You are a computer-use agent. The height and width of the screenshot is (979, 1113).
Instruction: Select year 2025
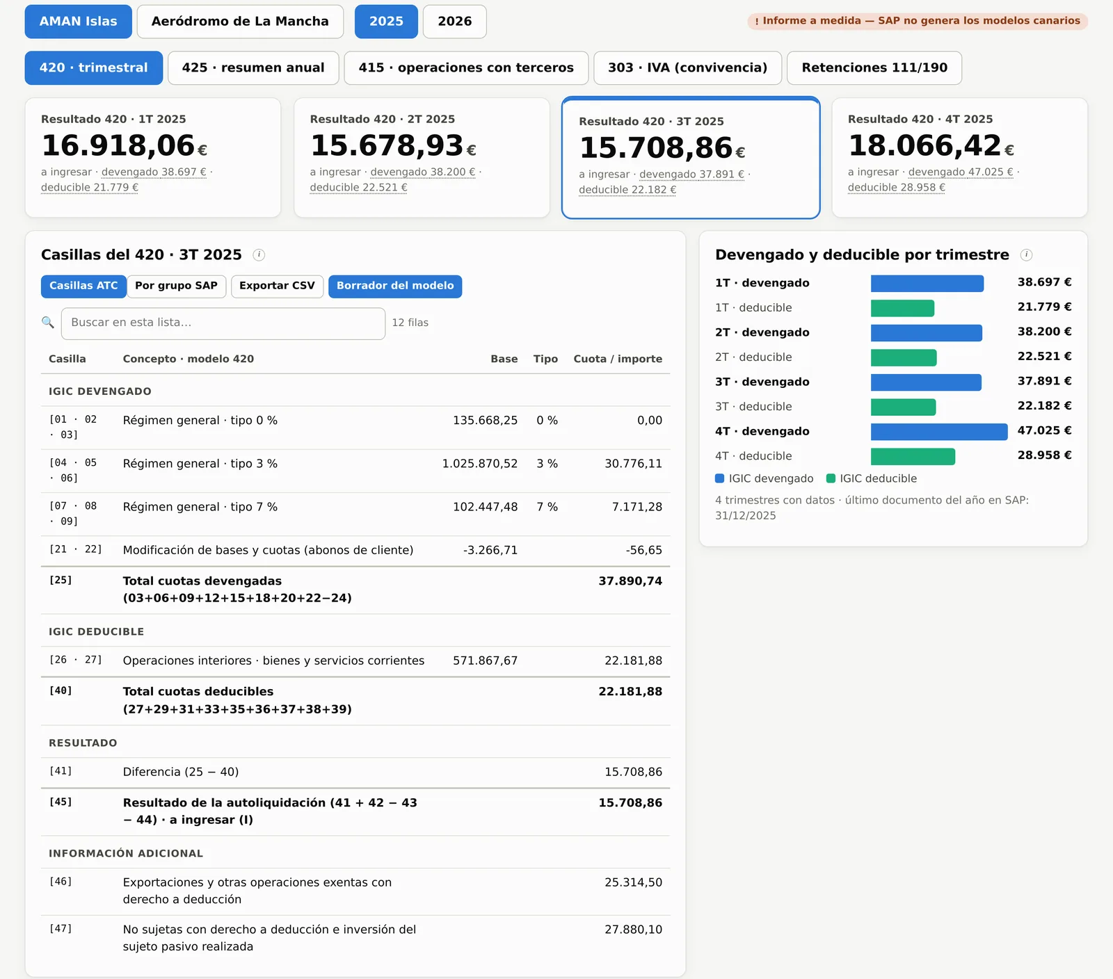(x=386, y=22)
